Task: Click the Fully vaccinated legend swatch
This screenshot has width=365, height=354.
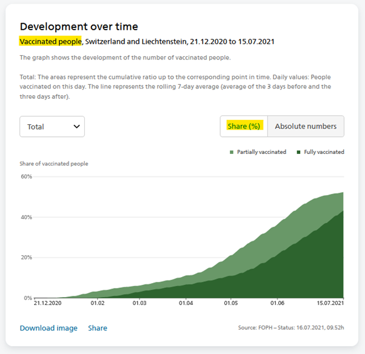Action: [x=298, y=152]
